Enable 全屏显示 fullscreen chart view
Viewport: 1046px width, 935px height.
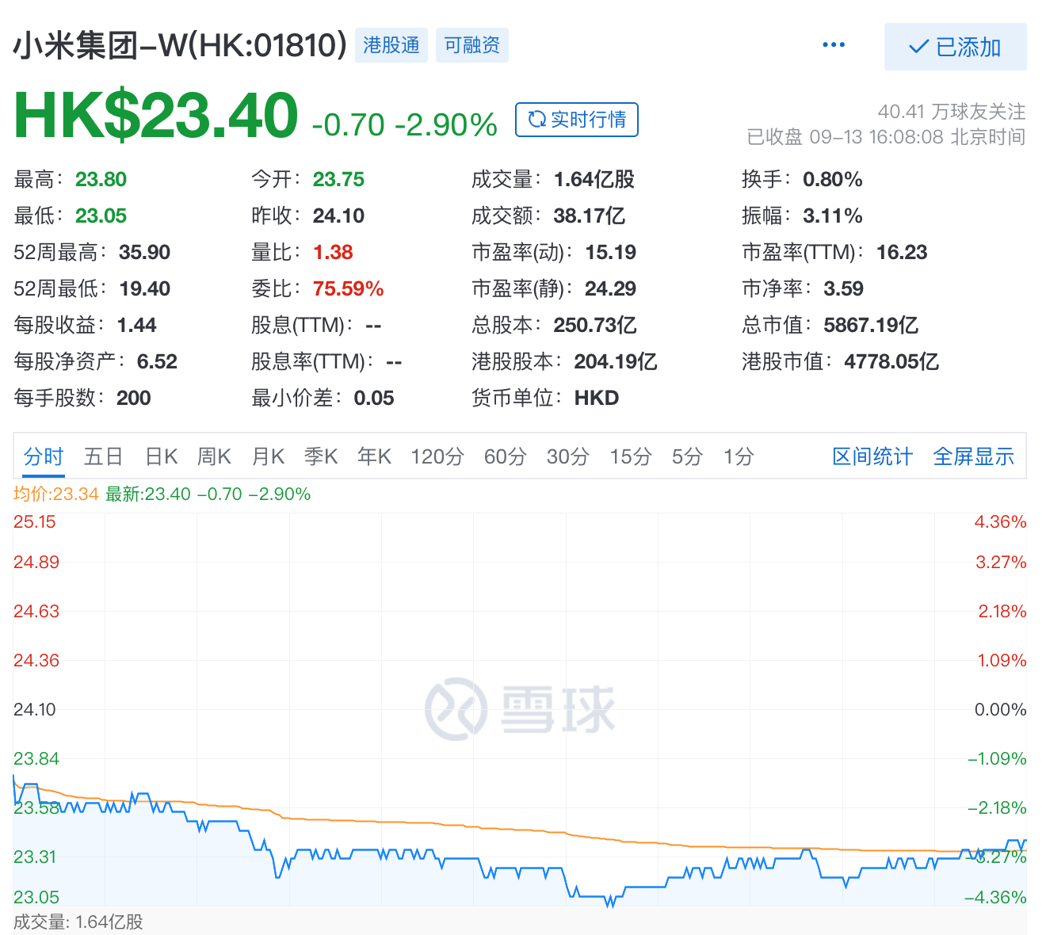pos(973,456)
